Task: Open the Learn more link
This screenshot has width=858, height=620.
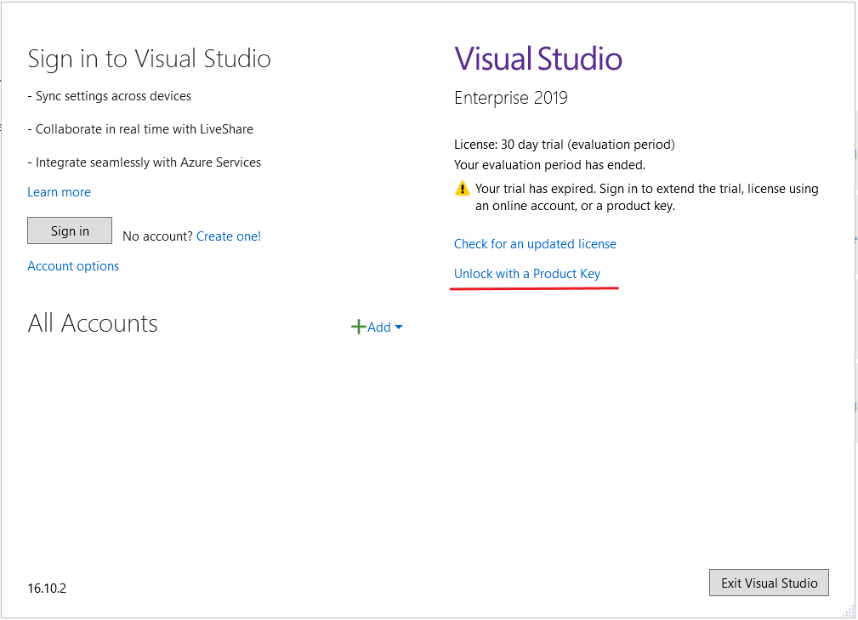Action: click(59, 192)
